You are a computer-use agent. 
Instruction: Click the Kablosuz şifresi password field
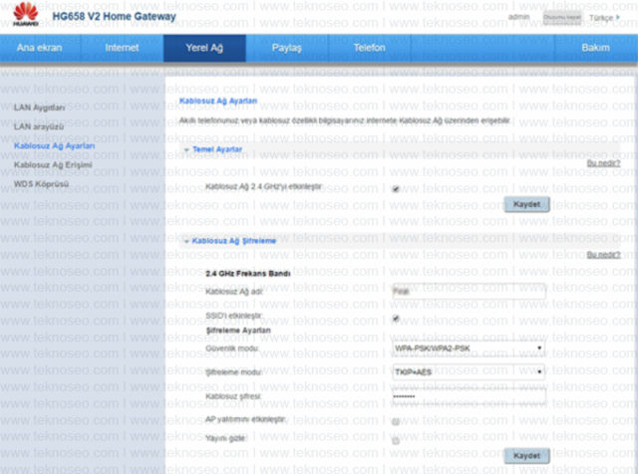point(469,396)
